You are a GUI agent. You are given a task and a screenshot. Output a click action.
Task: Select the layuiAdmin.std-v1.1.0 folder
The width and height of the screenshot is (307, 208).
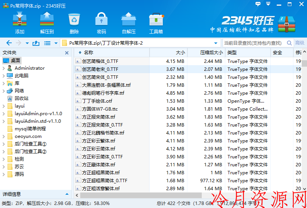point(38,121)
